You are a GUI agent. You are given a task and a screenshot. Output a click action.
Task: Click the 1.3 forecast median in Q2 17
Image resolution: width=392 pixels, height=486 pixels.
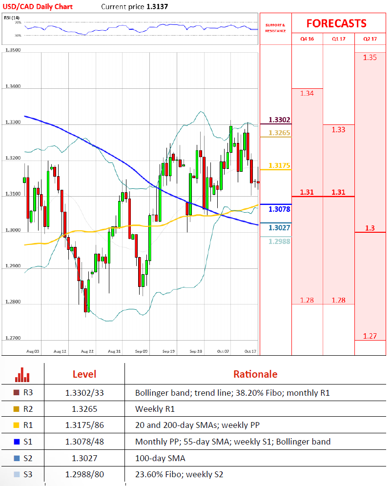370,228
